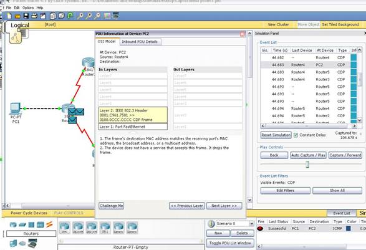Click the Zoom Reset magnifier icon

[x=89, y=16]
